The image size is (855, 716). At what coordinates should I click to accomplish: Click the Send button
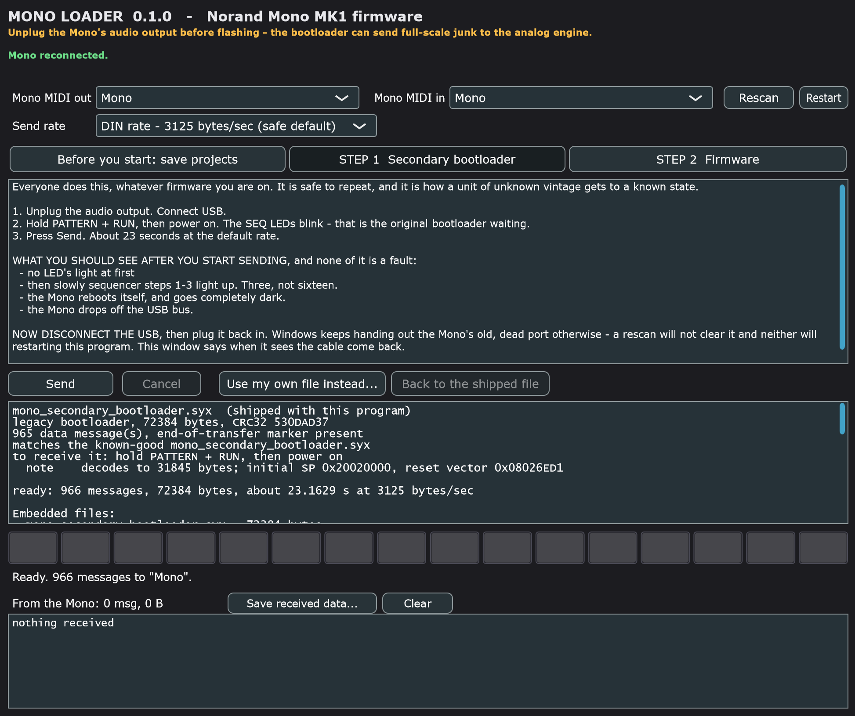click(61, 383)
